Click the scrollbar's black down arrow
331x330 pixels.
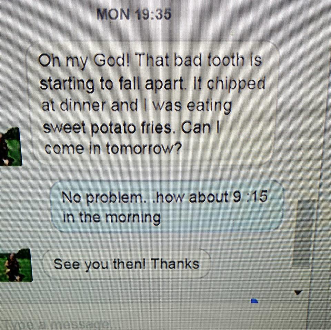(298, 292)
